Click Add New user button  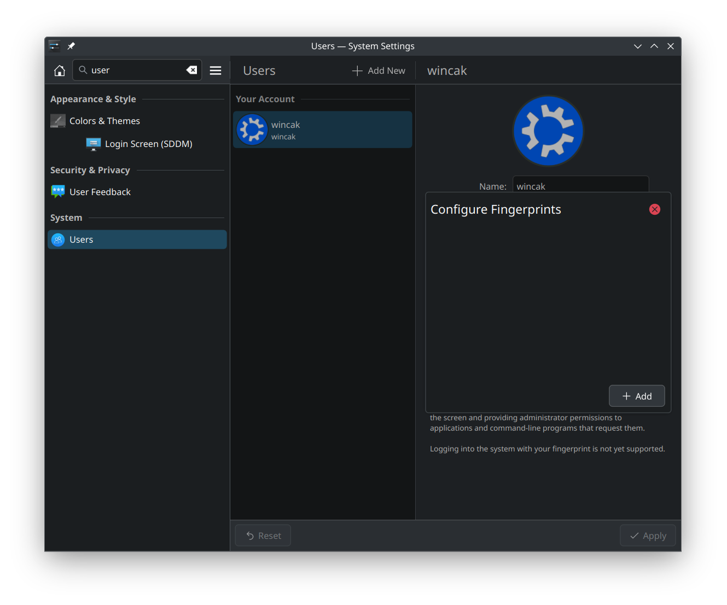pos(379,71)
